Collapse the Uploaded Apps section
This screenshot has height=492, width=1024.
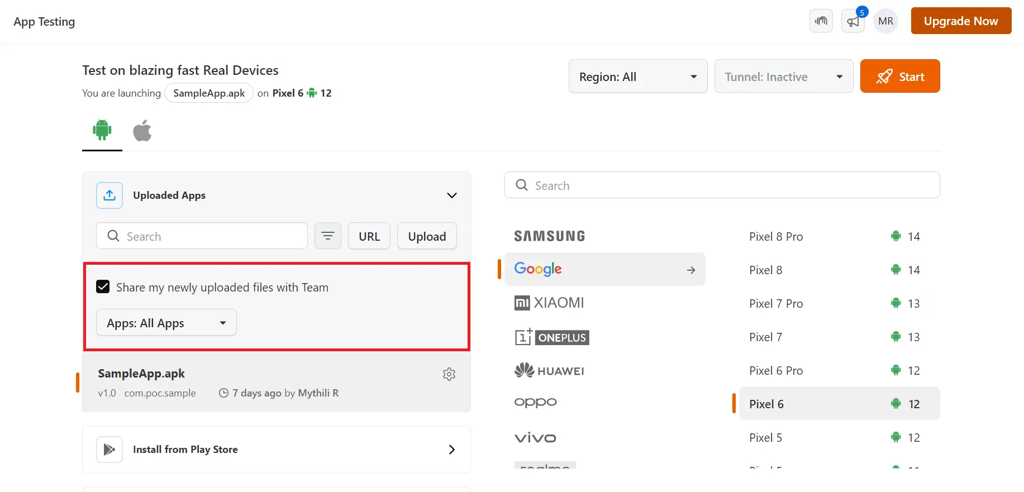point(452,195)
